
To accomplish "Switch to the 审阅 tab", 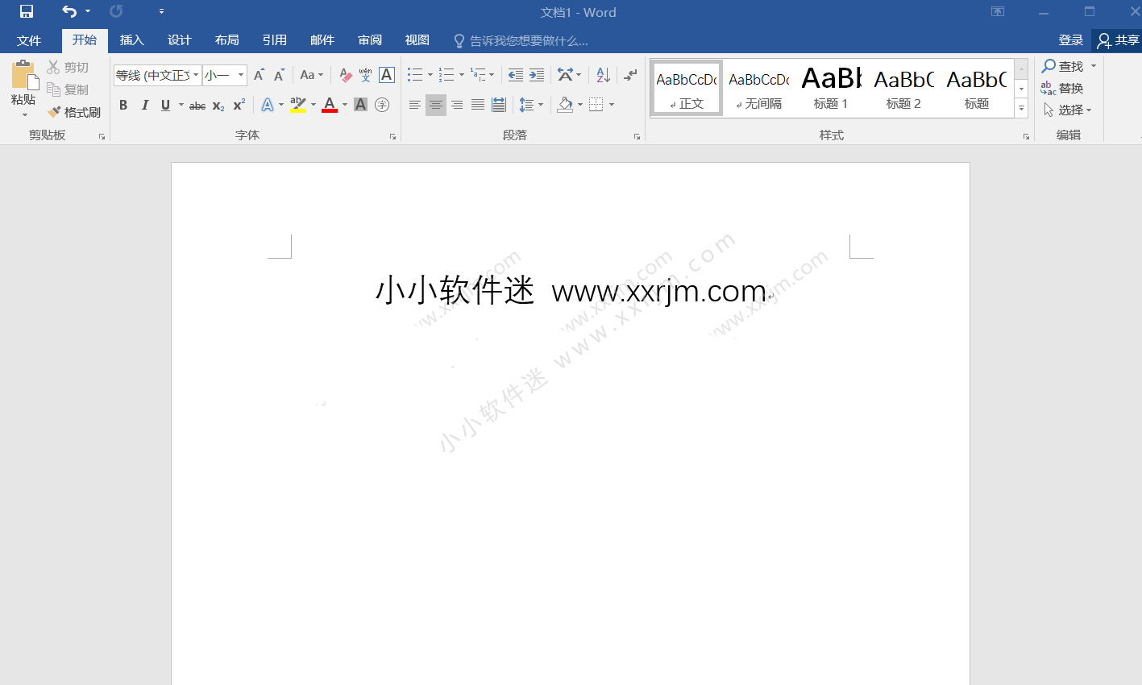I will click(x=370, y=40).
